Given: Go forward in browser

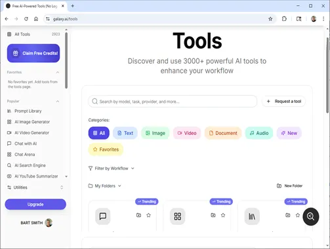Looking at the screenshot, I should [x=16, y=19].
